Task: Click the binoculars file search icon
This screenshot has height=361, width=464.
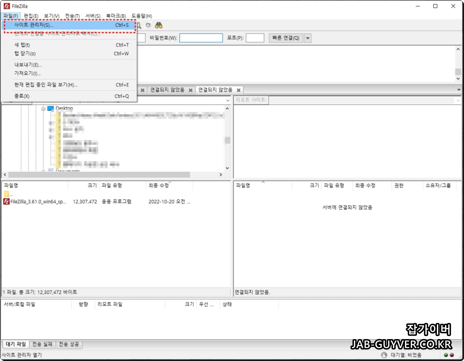Action: (159, 25)
